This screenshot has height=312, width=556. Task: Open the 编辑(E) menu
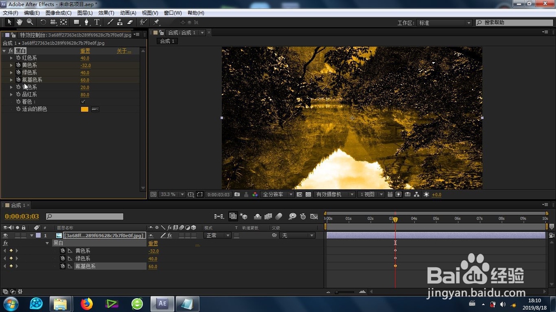click(x=32, y=13)
